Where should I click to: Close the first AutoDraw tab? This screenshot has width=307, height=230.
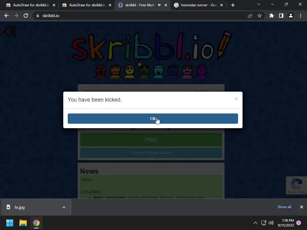click(54, 5)
